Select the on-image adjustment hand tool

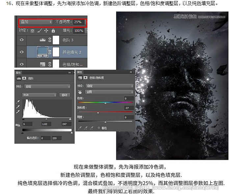click(x=80, y=92)
